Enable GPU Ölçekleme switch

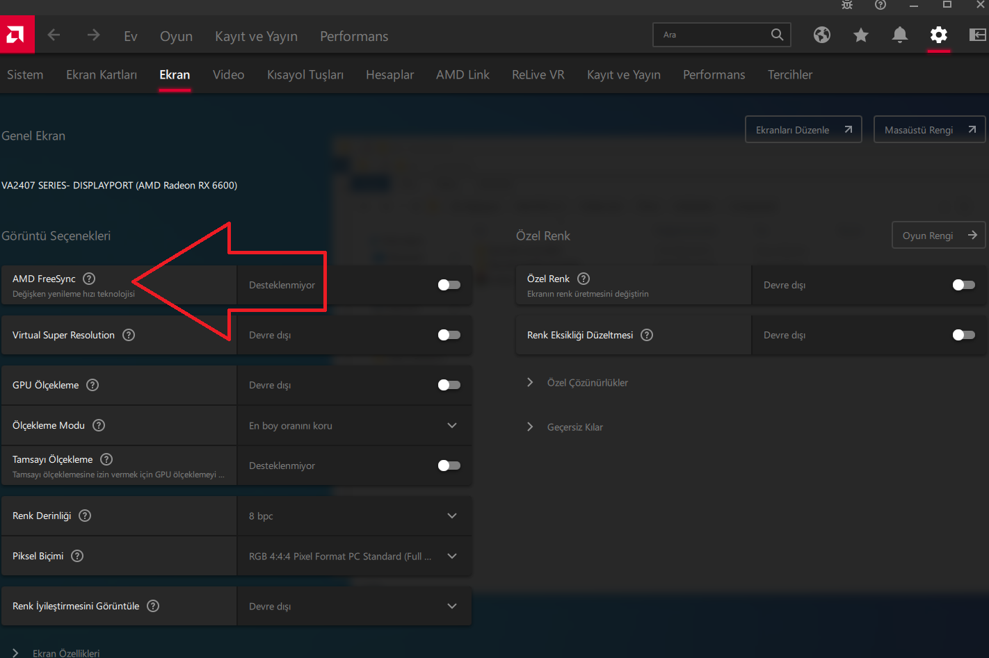pyautogui.click(x=449, y=385)
